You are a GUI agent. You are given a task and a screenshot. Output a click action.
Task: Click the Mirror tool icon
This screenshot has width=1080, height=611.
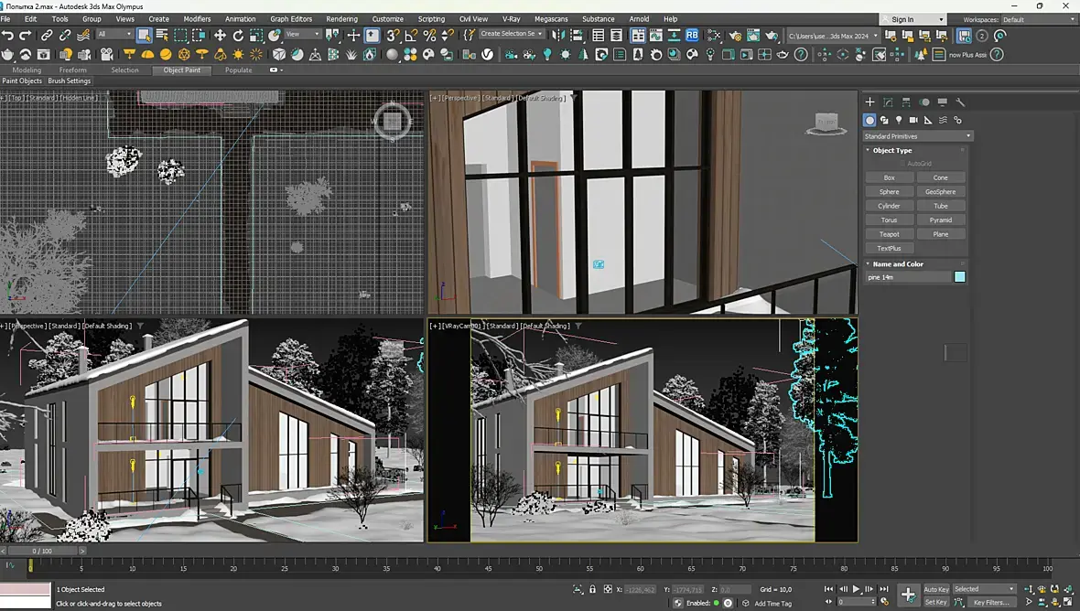[x=558, y=35]
